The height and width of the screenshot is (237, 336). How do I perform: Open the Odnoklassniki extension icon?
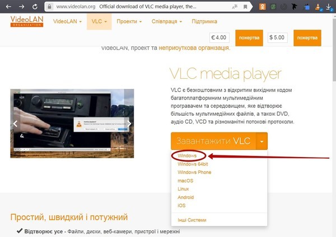(262, 7)
